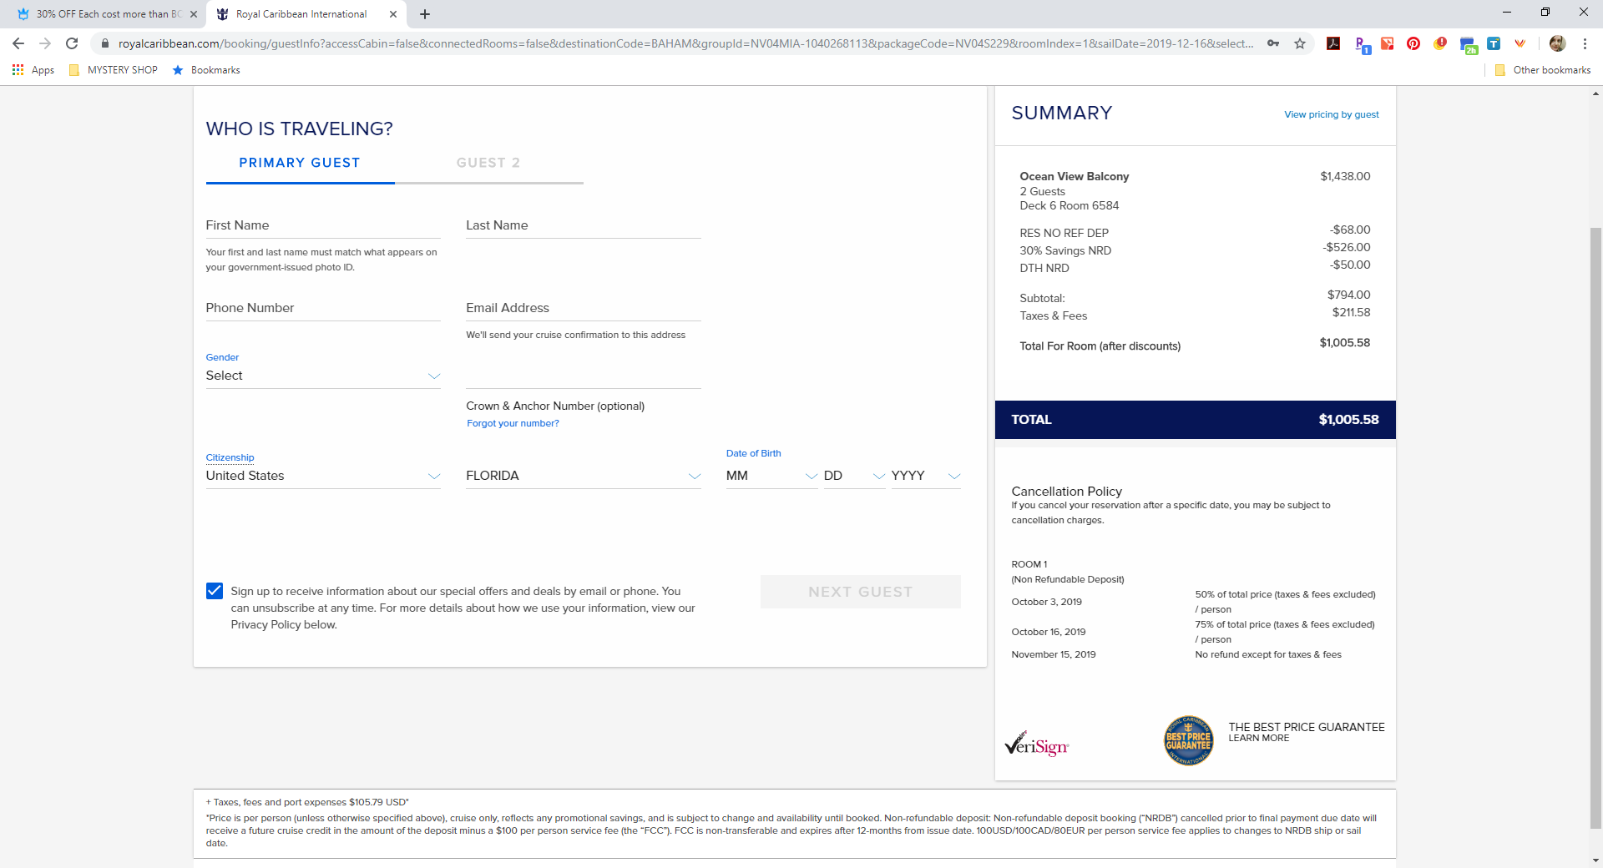Click the blue T extension icon
The image size is (1603, 868).
click(1494, 43)
